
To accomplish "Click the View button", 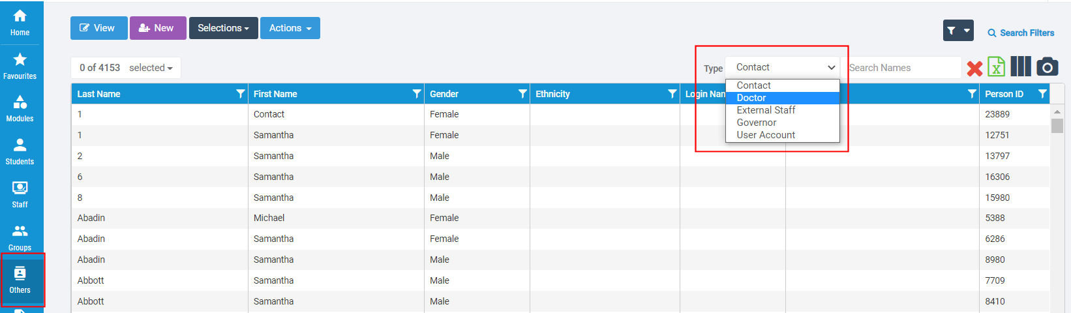I will (97, 28).
